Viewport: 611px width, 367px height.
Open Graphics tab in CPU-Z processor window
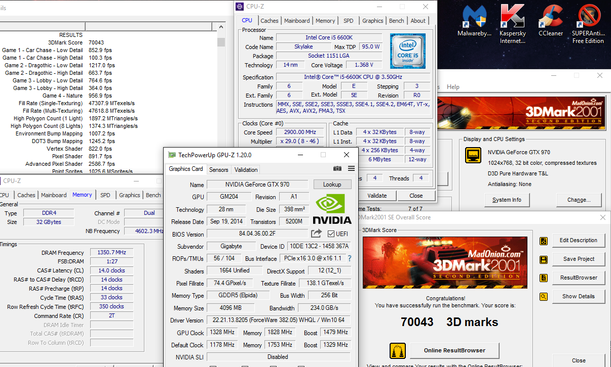pyautogui.click(x=373, y=21)
